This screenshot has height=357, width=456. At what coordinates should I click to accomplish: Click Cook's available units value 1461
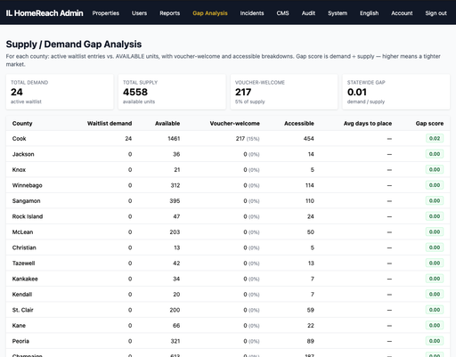tap(174, 139)
